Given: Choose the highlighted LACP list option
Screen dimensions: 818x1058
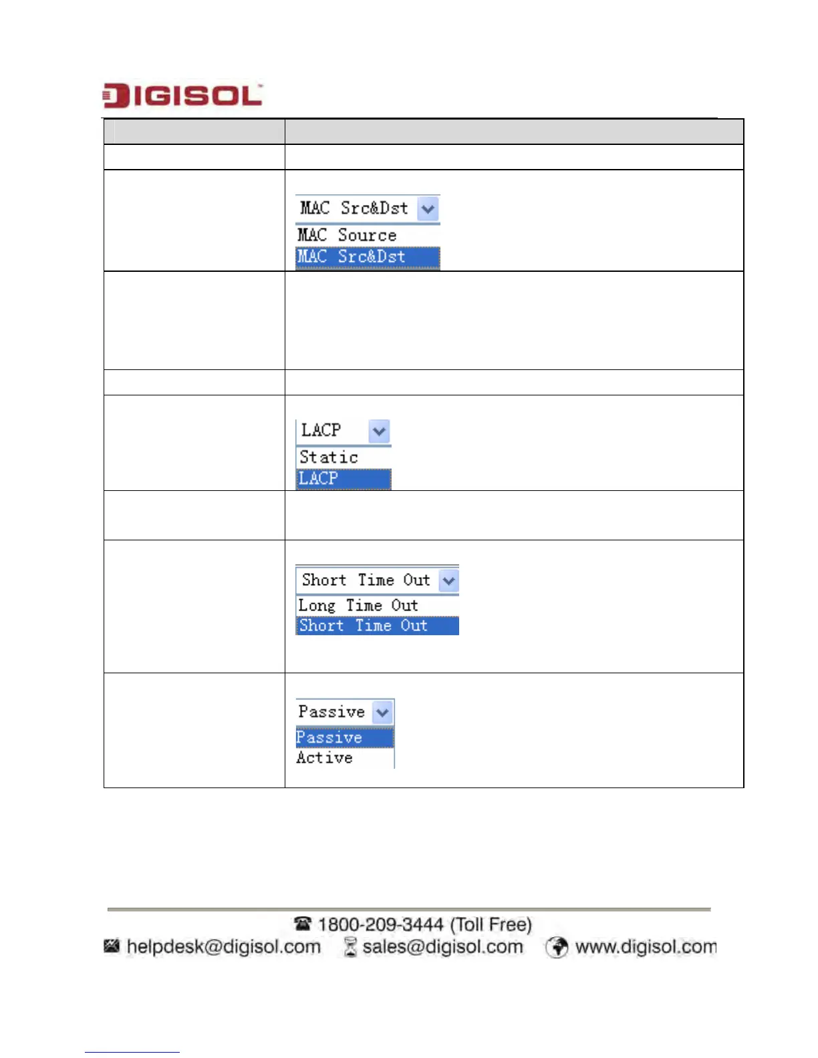Looking at the screenshot, I should point(343,479).
